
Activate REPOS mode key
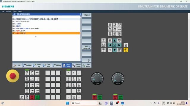(x=32, y=73)
